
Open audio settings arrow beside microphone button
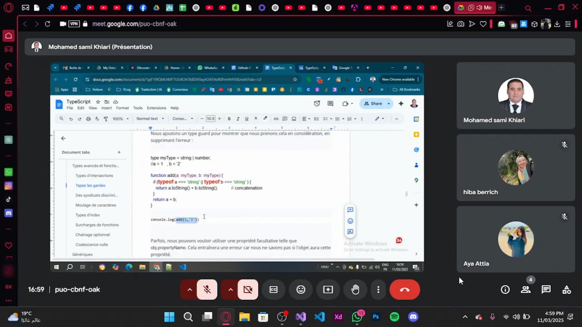(190, 290)
